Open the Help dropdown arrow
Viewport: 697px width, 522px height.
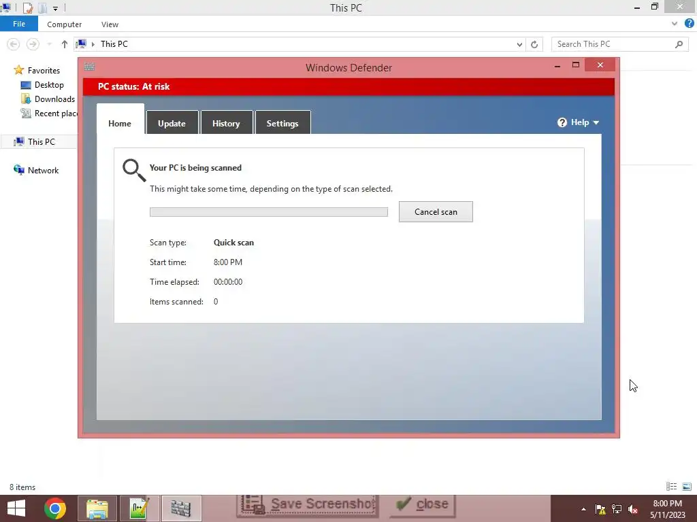tap(596, 123)
